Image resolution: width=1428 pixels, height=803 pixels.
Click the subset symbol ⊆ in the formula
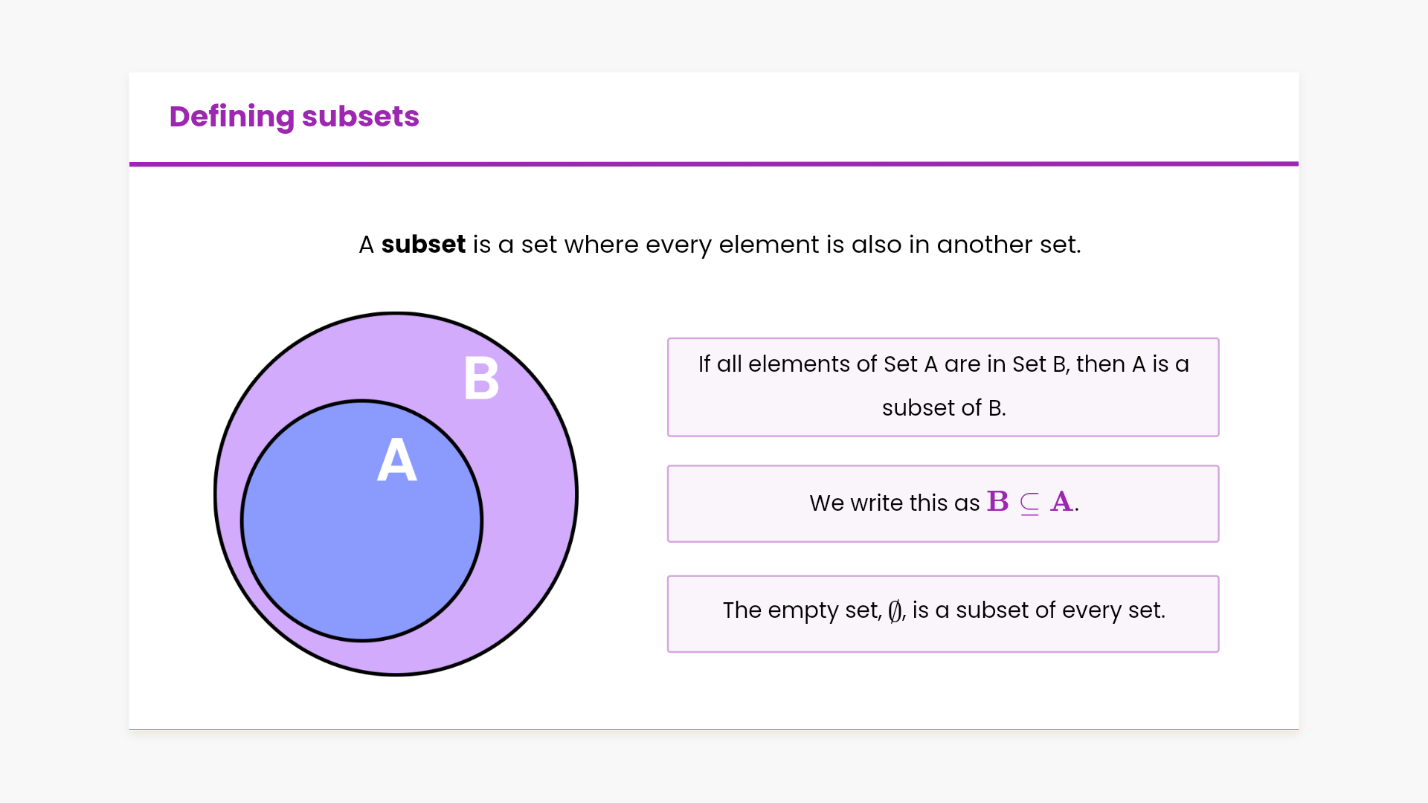[x=1029, y=503]
